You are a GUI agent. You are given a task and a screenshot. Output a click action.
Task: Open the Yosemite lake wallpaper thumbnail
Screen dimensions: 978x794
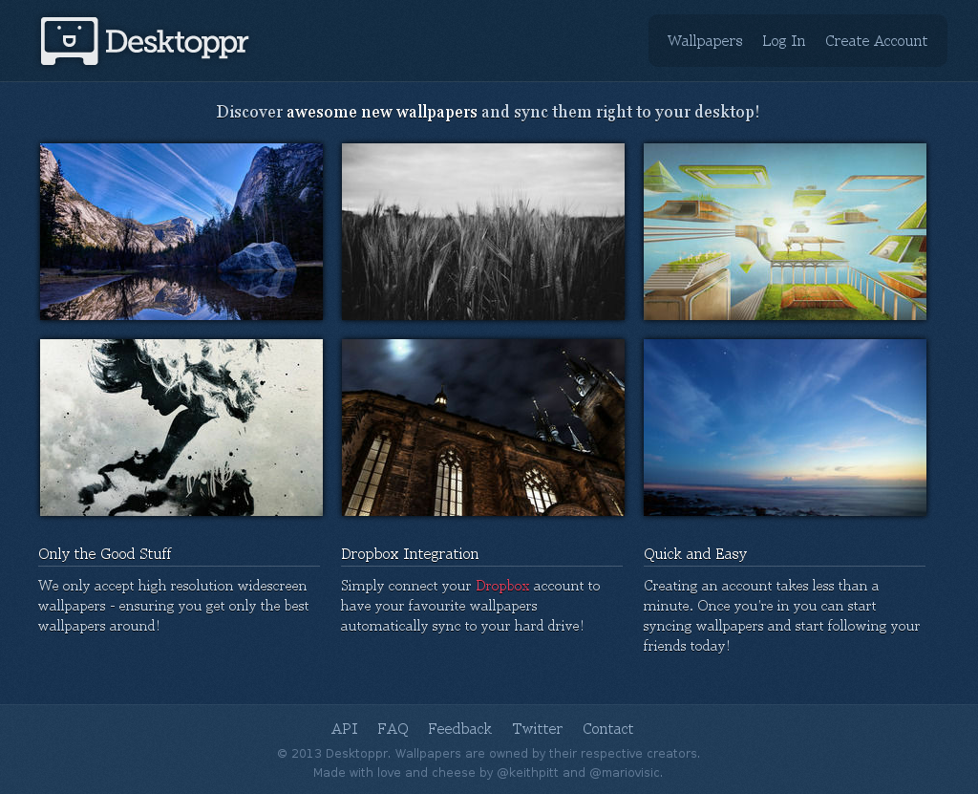(181, 231)
